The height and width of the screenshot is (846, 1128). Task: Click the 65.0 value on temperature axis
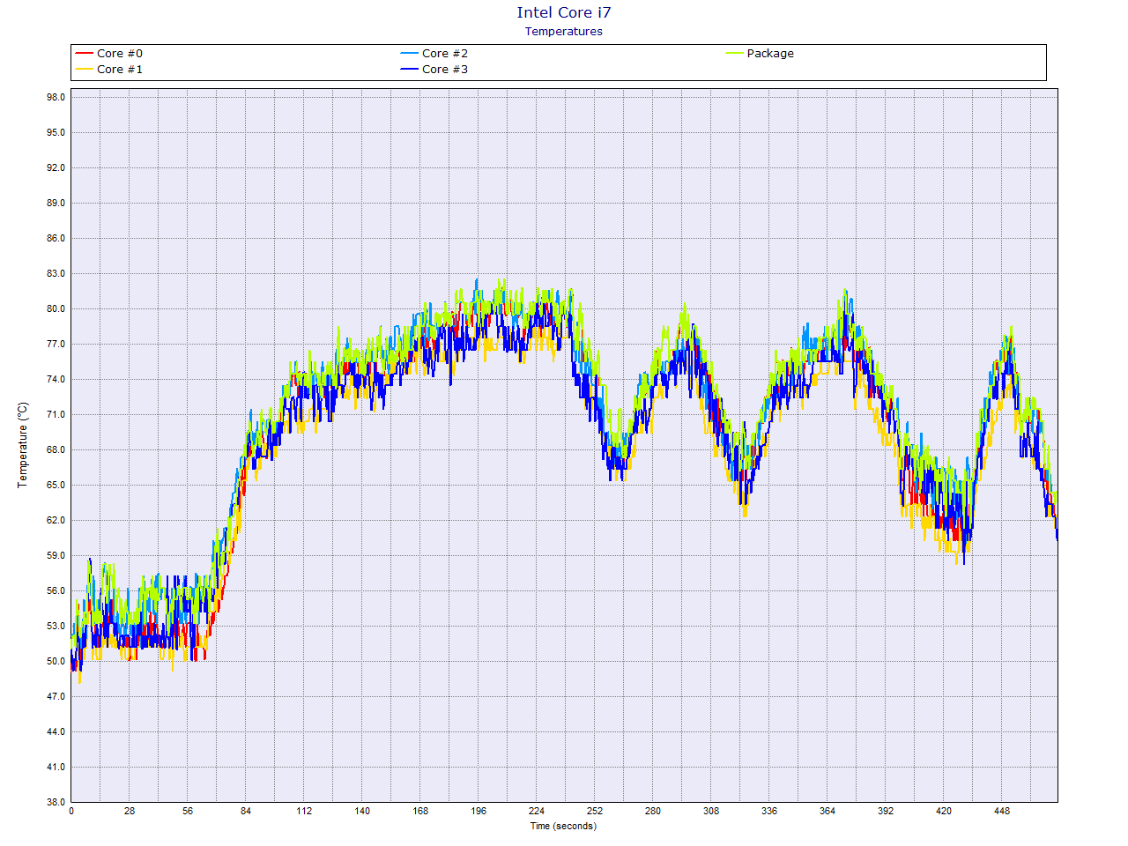point(56,486)
